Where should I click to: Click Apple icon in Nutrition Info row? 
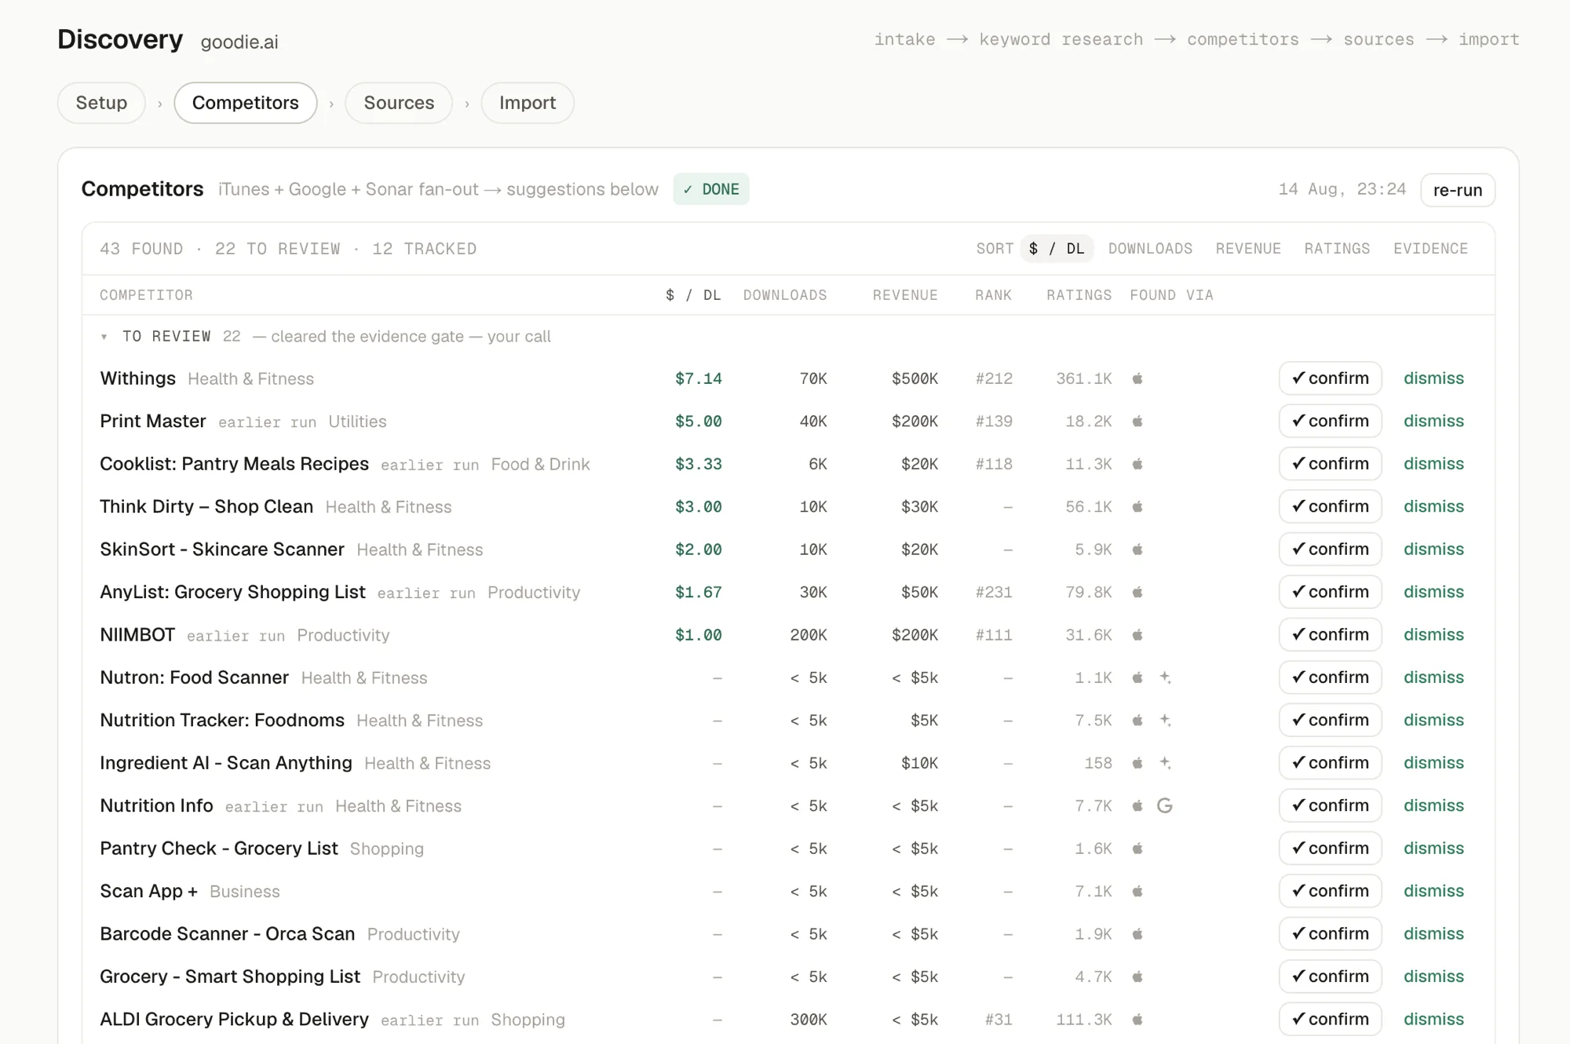click(1137, 805)
